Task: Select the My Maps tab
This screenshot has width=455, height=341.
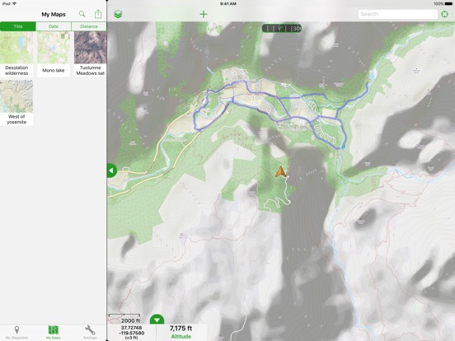Action: pyautogui.click(x=54, y=332)
